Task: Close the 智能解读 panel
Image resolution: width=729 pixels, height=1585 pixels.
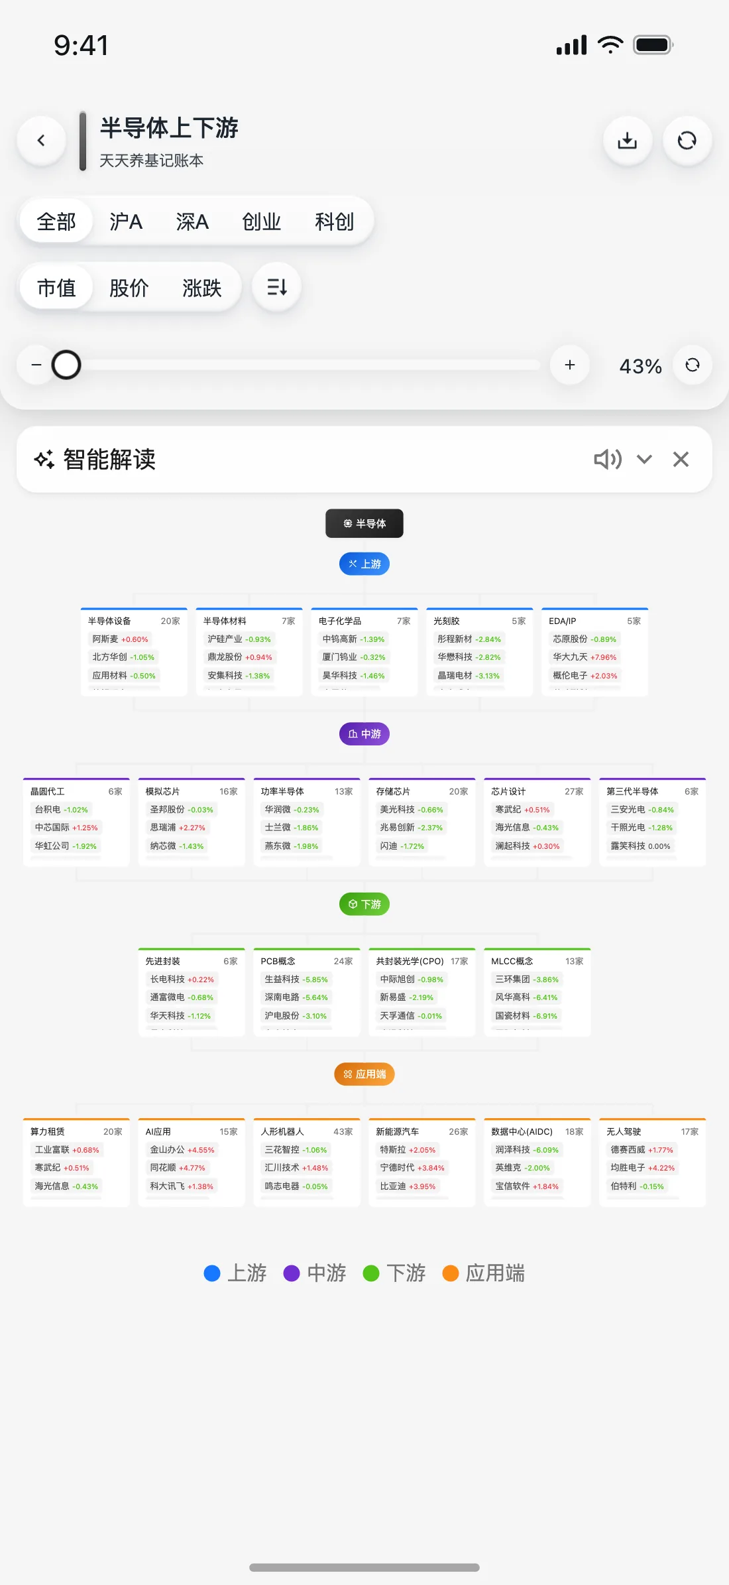Action: tap(681, 459)
